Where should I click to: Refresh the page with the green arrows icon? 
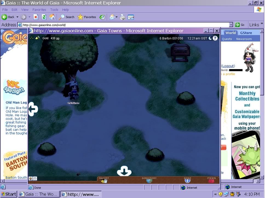click(x=44, y=17)
